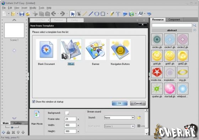Click Cancel in New From Template dialog

(138, 103)
